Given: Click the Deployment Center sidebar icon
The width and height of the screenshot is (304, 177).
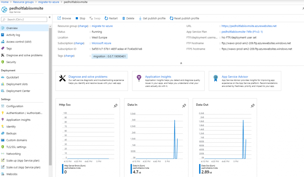Looking at the screenshot, I should click(x=2, y=91).
